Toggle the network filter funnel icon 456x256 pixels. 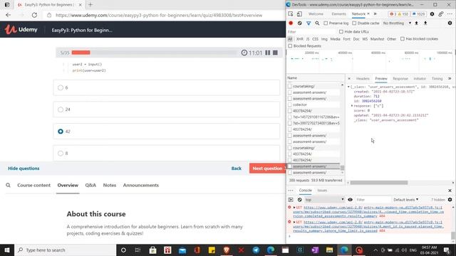click(309, 23)
